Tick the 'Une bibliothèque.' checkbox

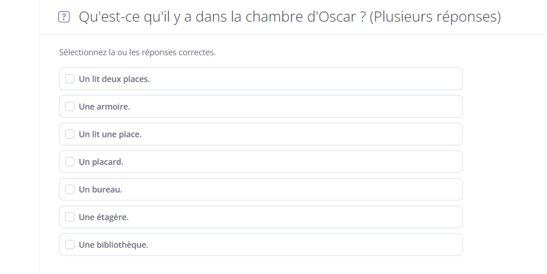click(x=70, y=244)
